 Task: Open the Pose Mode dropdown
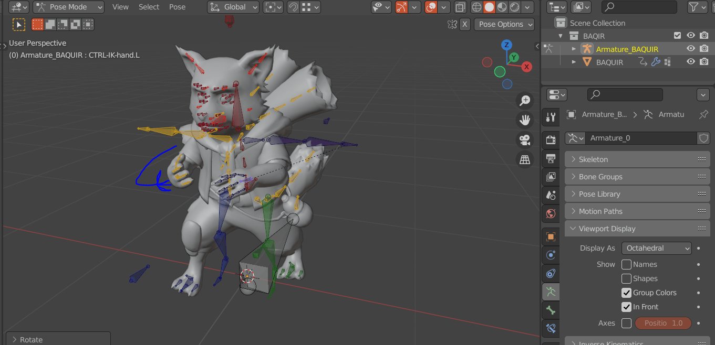click(68, 7)
